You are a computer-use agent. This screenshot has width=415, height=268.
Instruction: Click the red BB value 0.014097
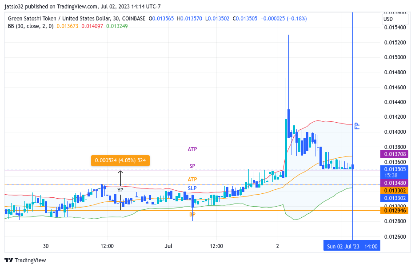pyautogui.click(x=92, y=26)
